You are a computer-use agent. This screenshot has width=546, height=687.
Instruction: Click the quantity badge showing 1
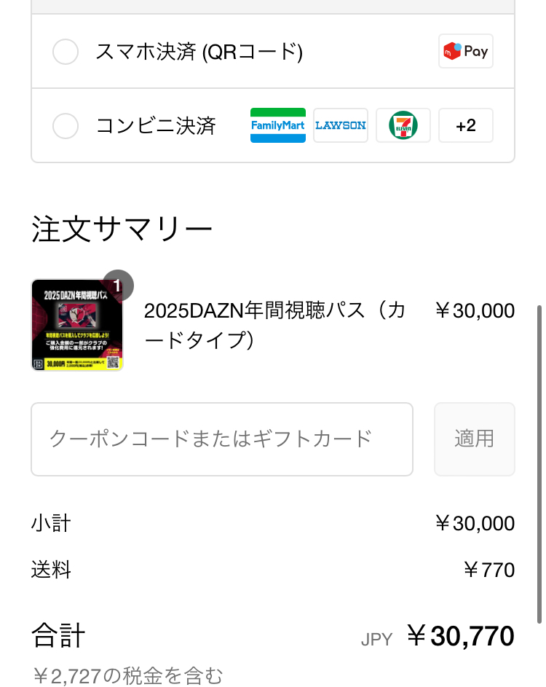[x=118, y=286]
